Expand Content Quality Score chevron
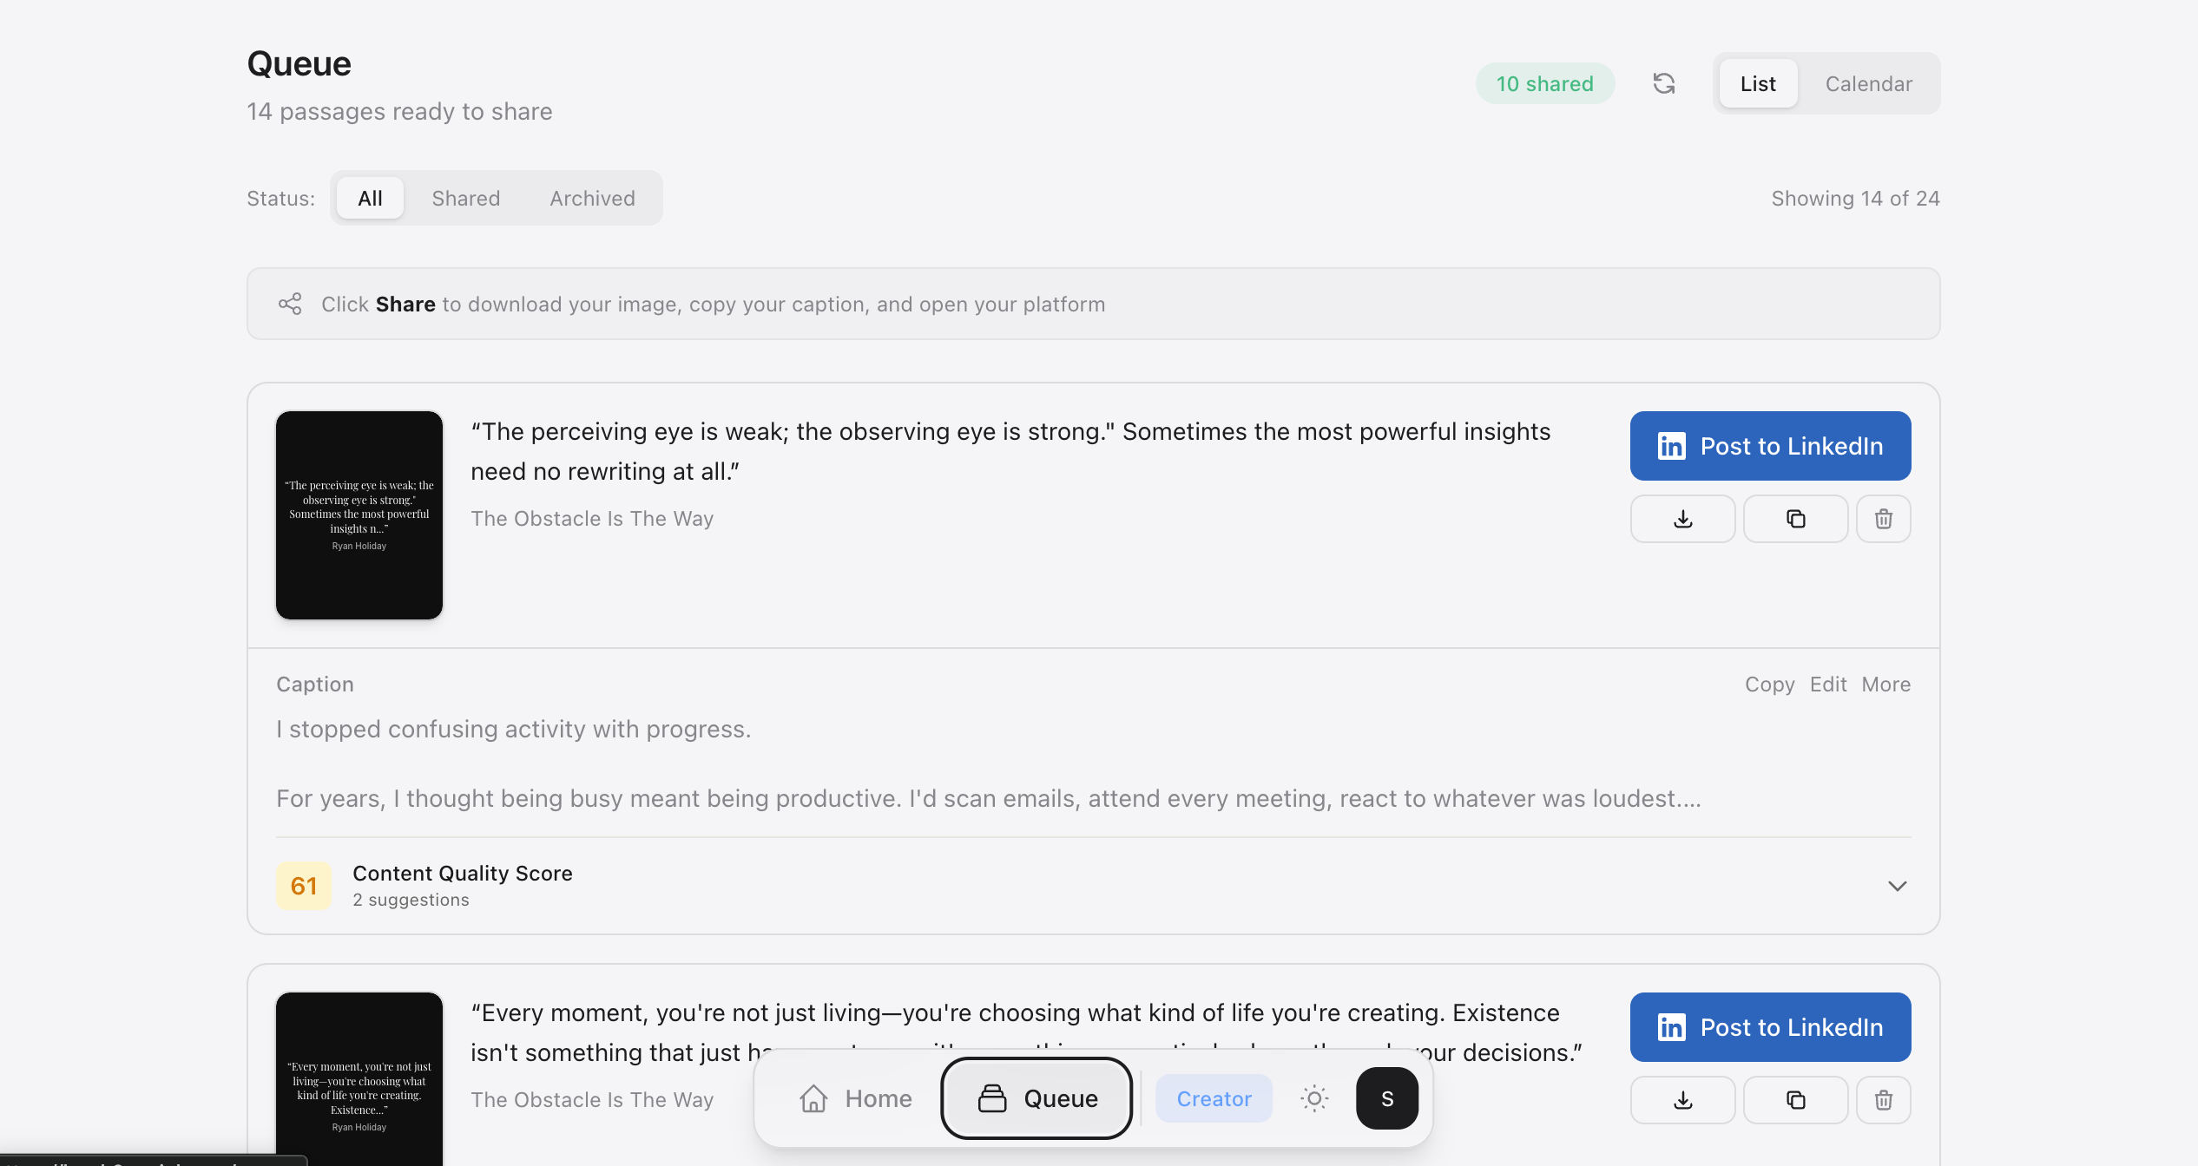 click(1897, 886)
